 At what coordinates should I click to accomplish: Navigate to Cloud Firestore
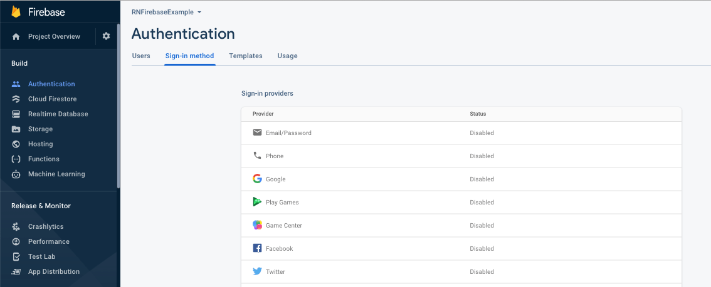coord(52,99)
